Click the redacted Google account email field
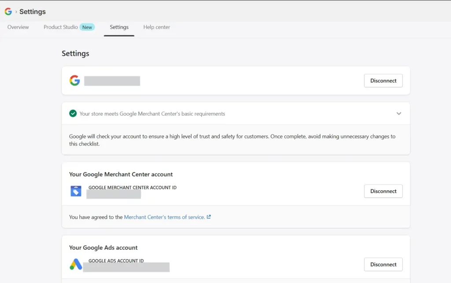Viewport: 451px width, 283px height. click(112, 81)
